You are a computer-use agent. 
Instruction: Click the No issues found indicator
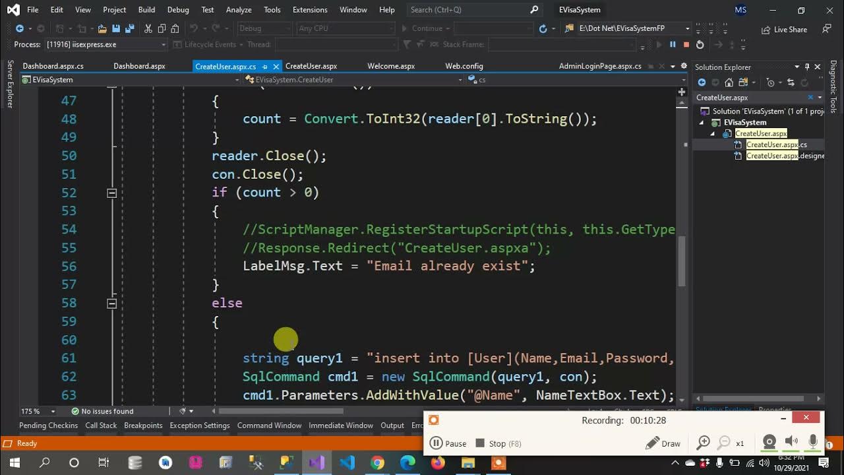(102, 411)
